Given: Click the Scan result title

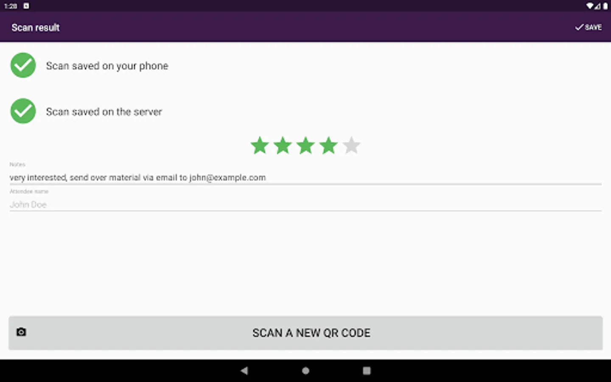Looking at the screenshot, I should point(36,28).
